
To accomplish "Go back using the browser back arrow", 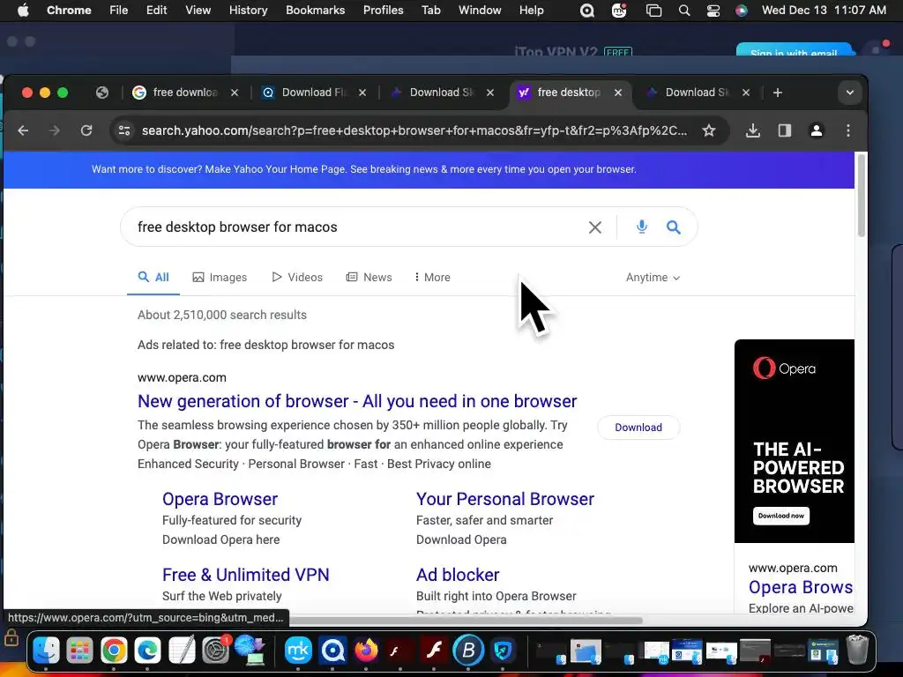I will pos(23,130).
